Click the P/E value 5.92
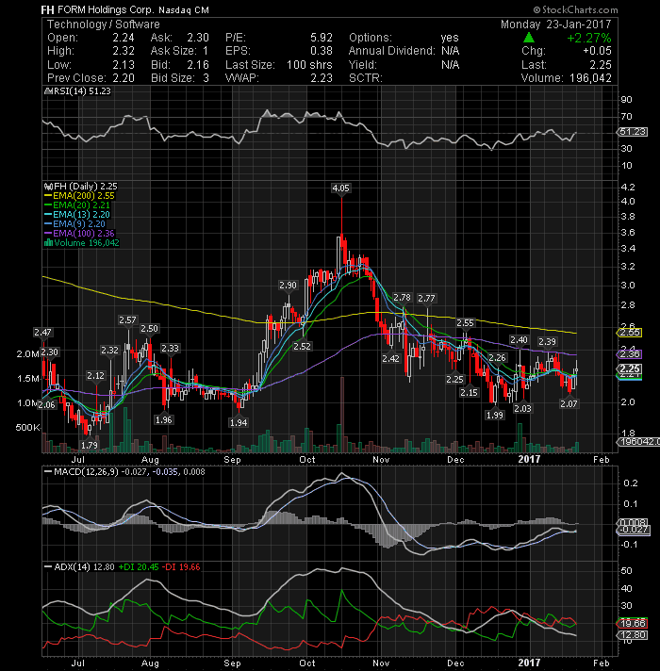 tap(322, 38)
